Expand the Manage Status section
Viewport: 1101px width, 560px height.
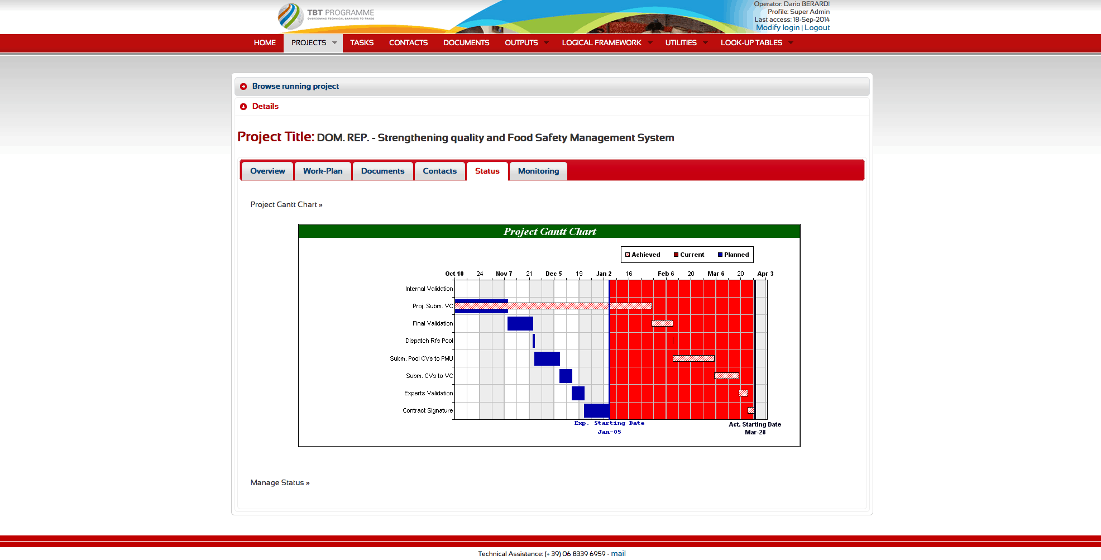(280, 483)
